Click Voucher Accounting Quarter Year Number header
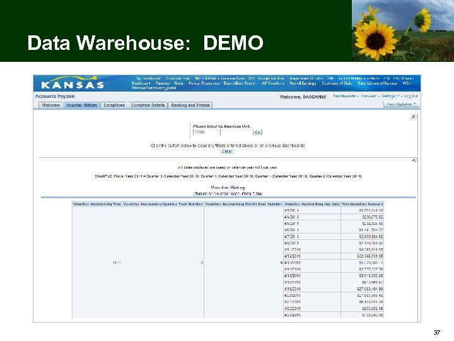 tap(163, 204)
